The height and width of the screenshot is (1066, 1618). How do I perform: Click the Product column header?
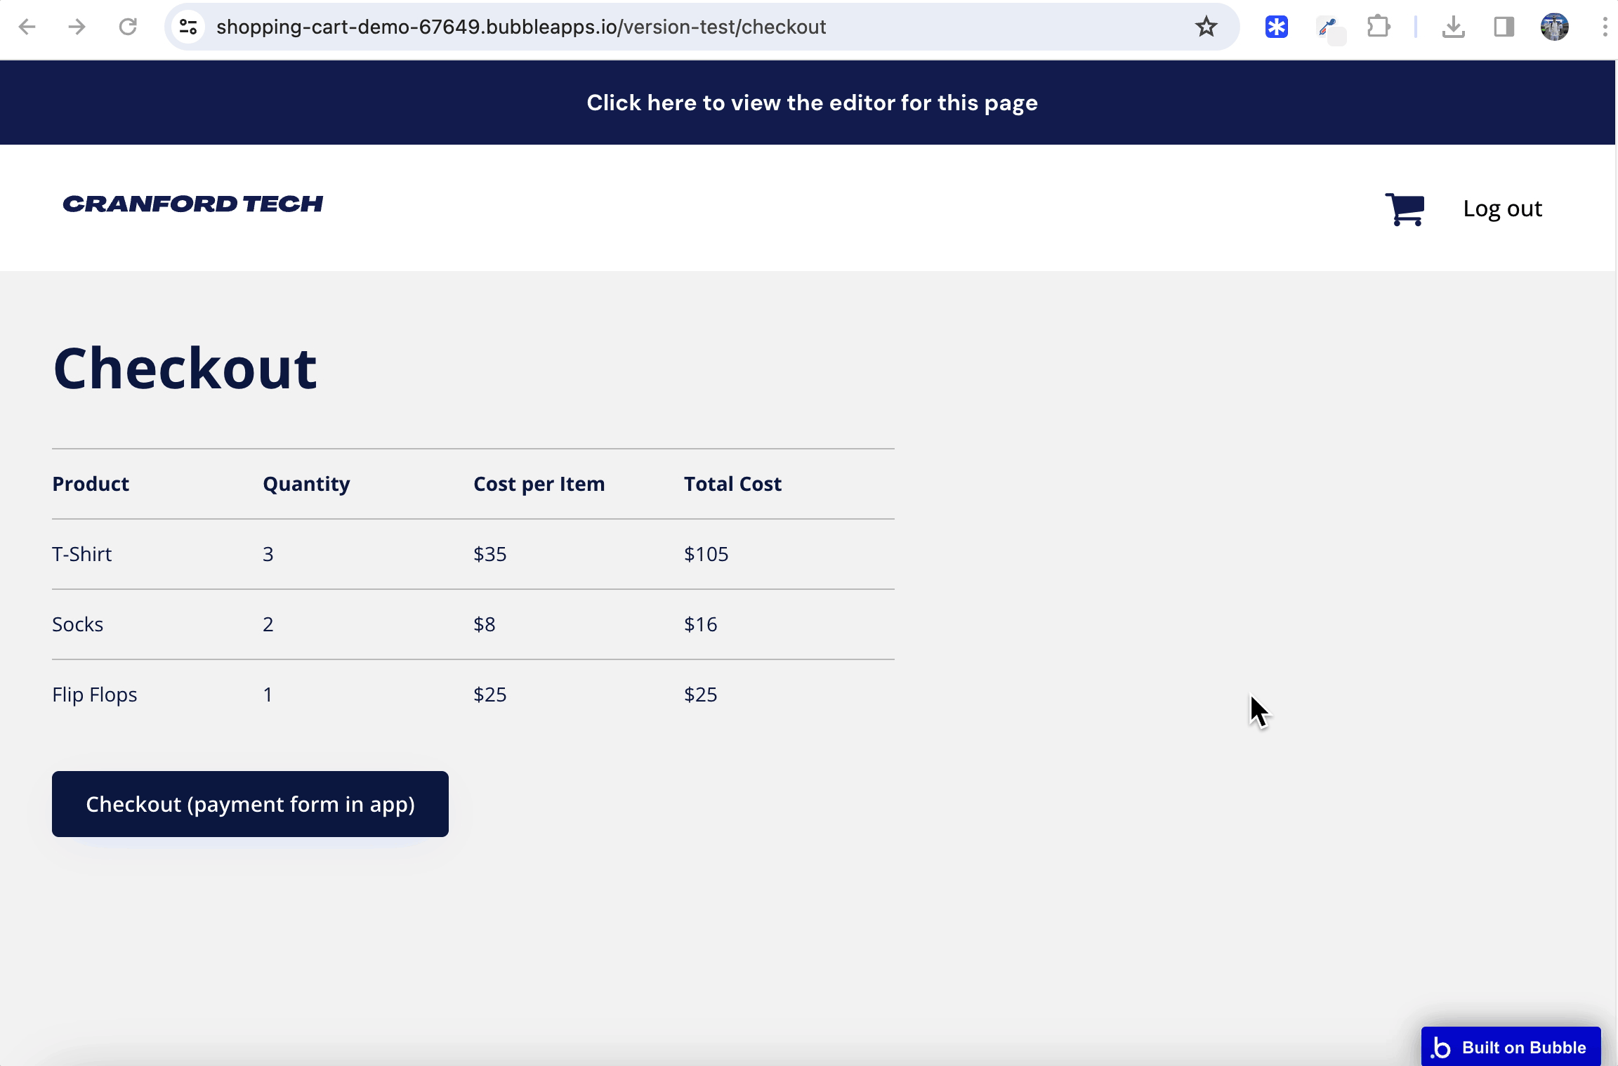(91, 484)
